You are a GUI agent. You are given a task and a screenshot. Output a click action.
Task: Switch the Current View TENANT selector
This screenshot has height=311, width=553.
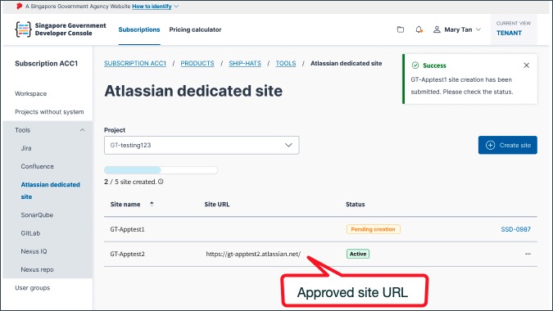tap(514, 29)
